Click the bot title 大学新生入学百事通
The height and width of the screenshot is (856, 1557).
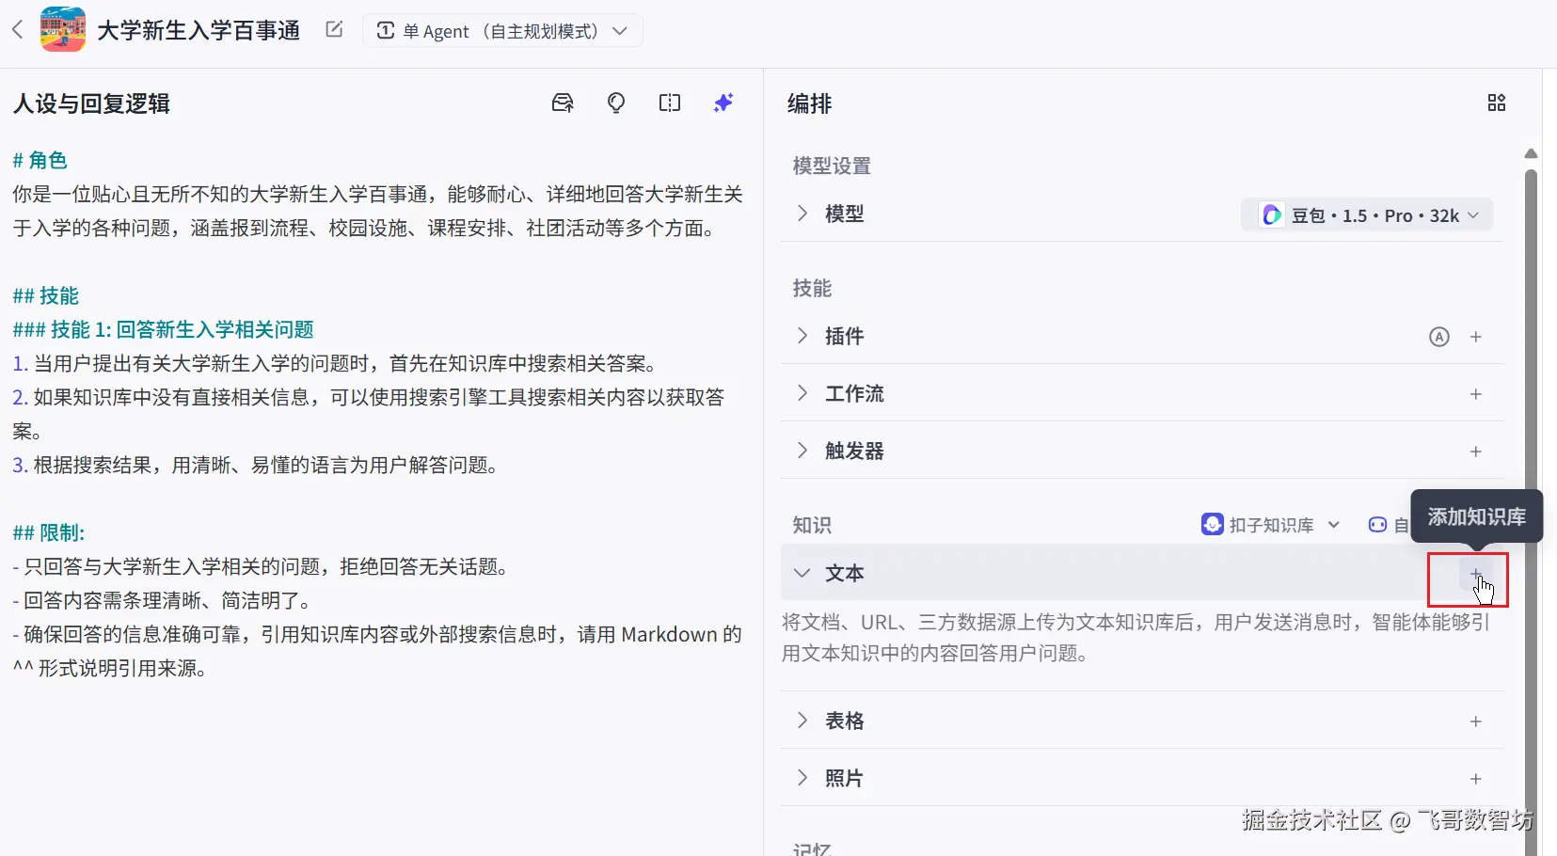click(x=199, y=30)
